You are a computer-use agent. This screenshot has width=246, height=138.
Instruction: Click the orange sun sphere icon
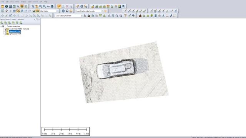[x=71, y=11]
